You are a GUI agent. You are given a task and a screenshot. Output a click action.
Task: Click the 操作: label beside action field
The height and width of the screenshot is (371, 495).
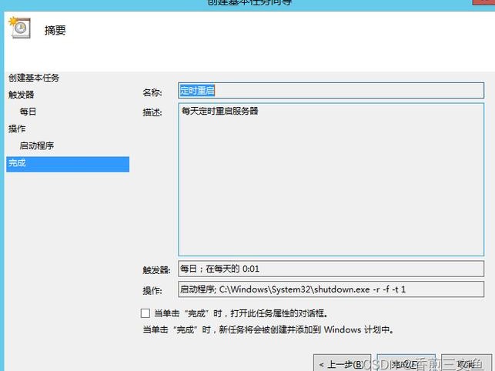click(x=152, y=290)
